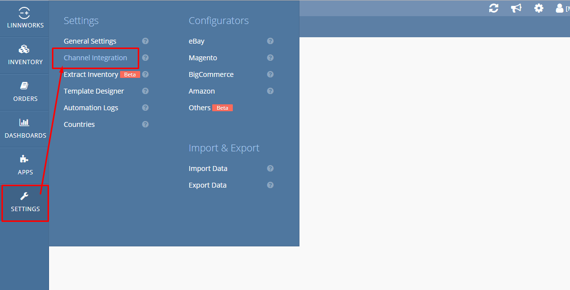
Task: Click the Import & Export heading
Action: (x=224, y=148)
